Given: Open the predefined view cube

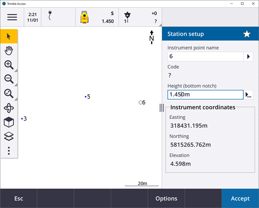Looking at the screenshot, I should point(9,122).
